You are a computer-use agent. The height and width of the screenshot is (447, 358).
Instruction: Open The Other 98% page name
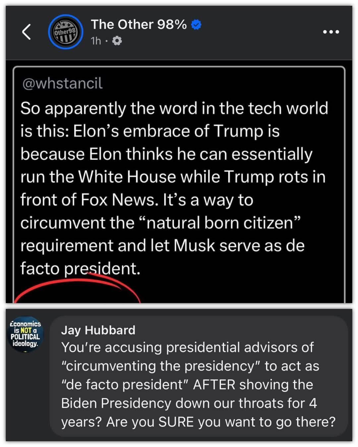click(x=139, y=25)
